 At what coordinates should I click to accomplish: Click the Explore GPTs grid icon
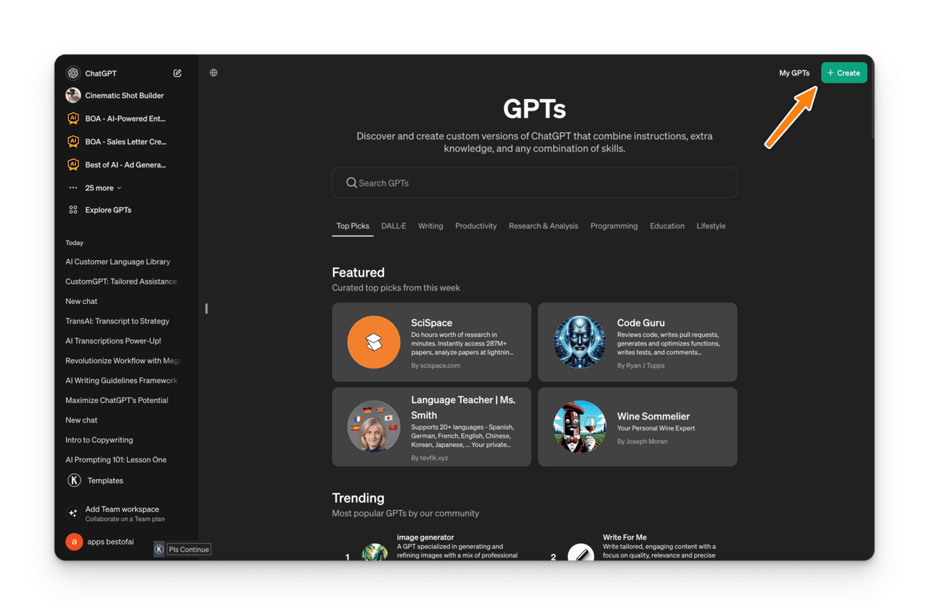(73, 210)
